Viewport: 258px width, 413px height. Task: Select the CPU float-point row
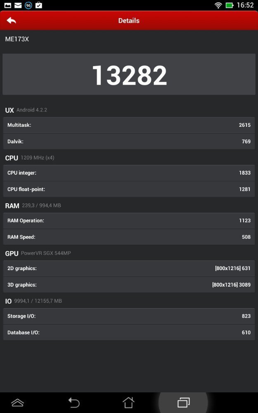point(129,189)
